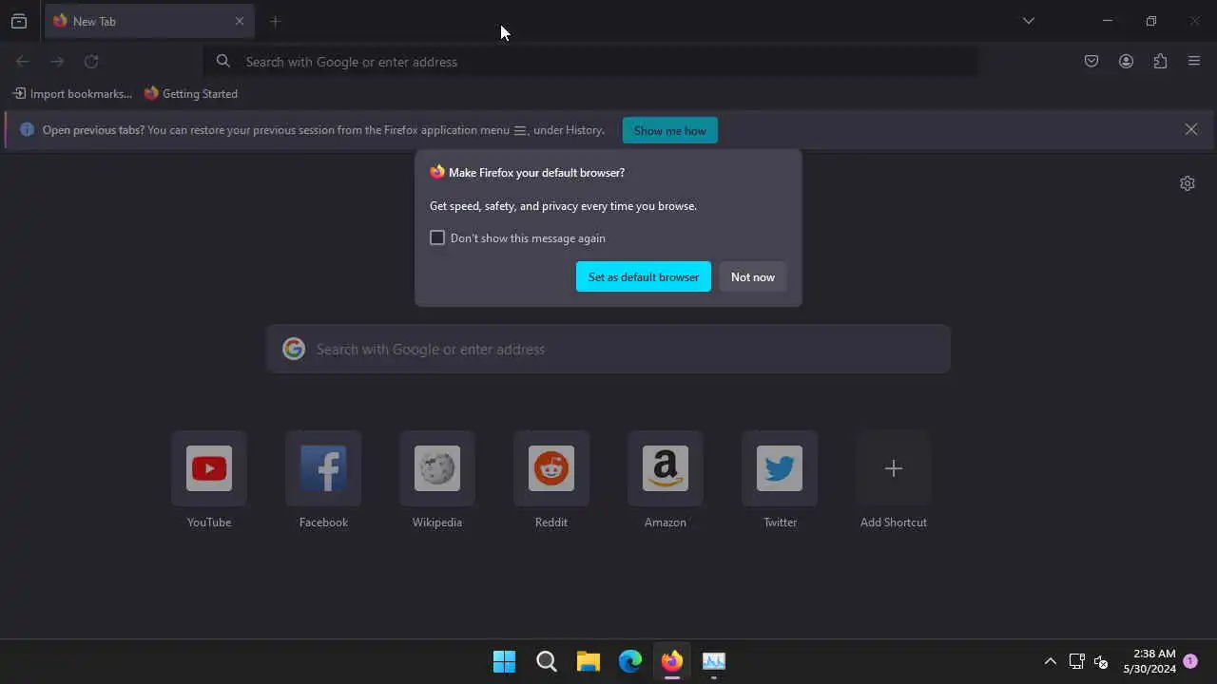Screen dimensions: 1217x684
Task: Open a new tab with plus icon
Action: 275,21
